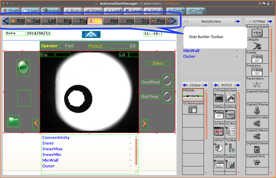
Task: Choose the equal Height tool
Action: click(x=111, y=21)
